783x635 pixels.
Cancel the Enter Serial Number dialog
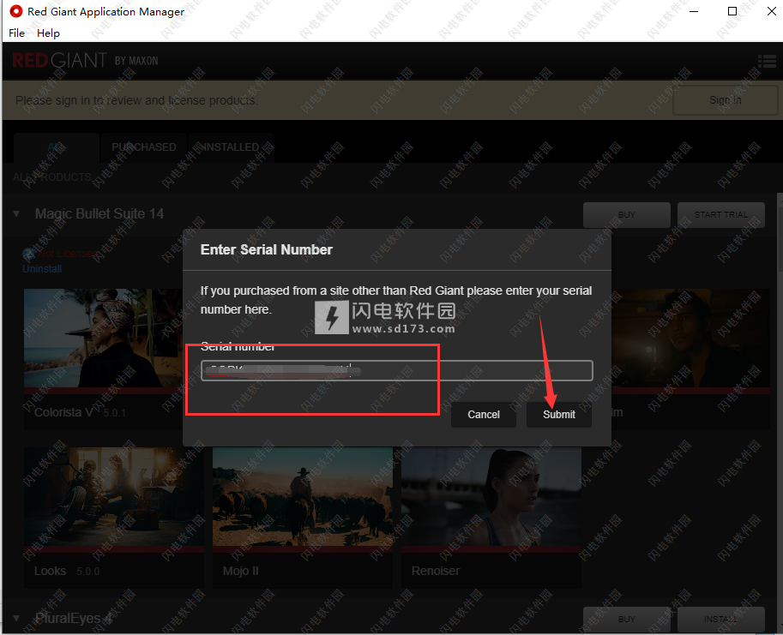pos(484,415)
